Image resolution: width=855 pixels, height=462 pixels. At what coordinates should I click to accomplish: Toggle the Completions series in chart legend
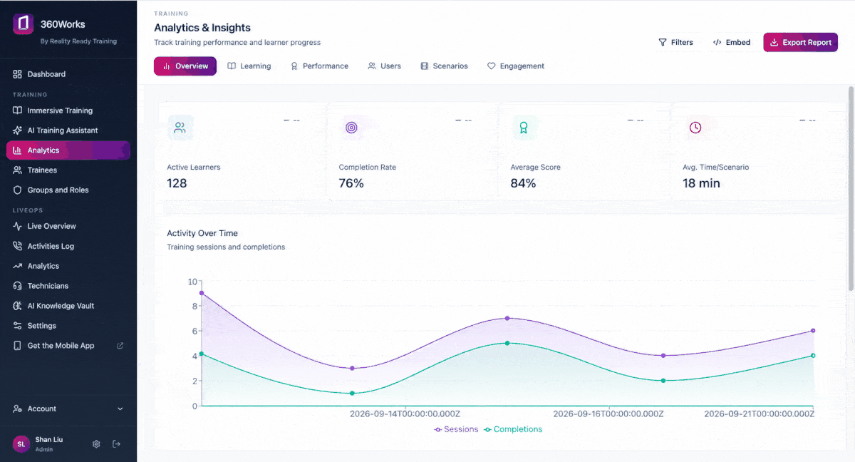click(513, 429)
